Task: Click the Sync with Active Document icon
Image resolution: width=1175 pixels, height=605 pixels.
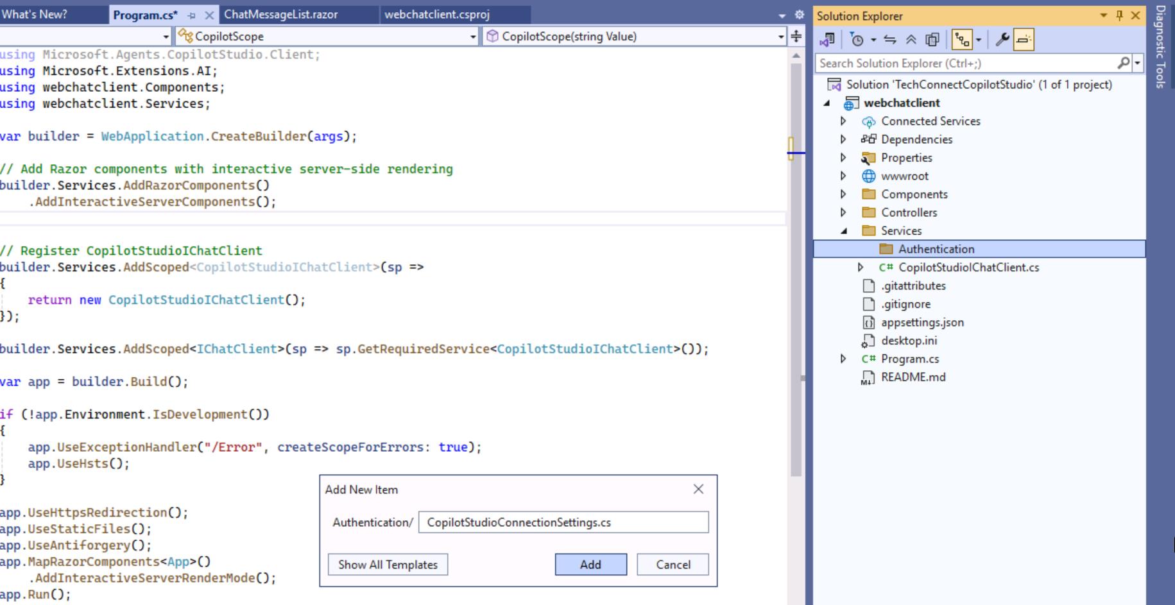Action: [889, 40]
